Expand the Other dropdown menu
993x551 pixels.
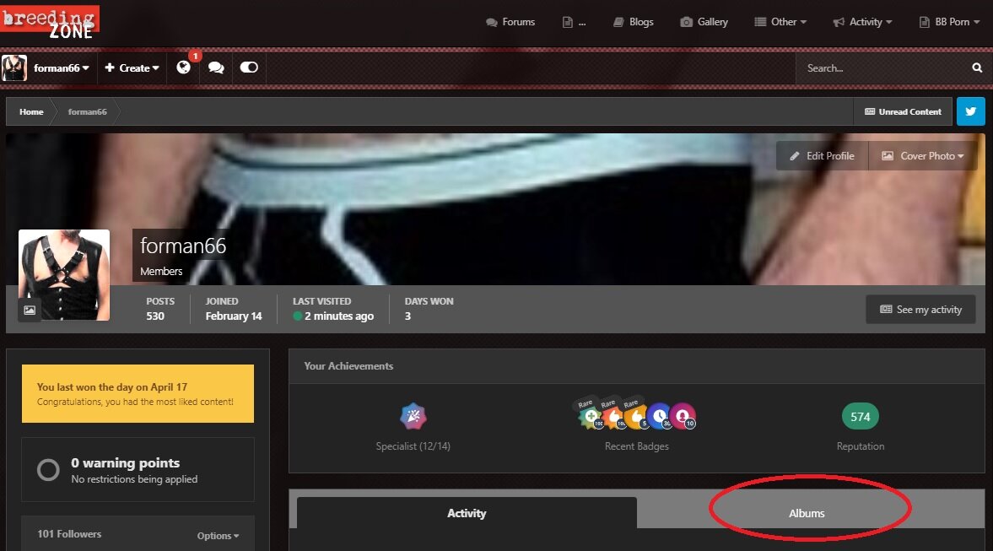[x=780, y=22]
